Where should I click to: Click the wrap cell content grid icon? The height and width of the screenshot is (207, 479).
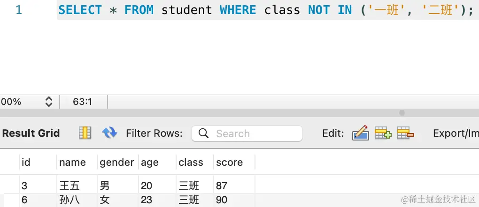[x=85, y=133]
